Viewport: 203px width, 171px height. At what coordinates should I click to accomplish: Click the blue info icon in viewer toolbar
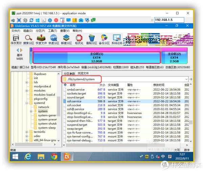pos(50,20)
